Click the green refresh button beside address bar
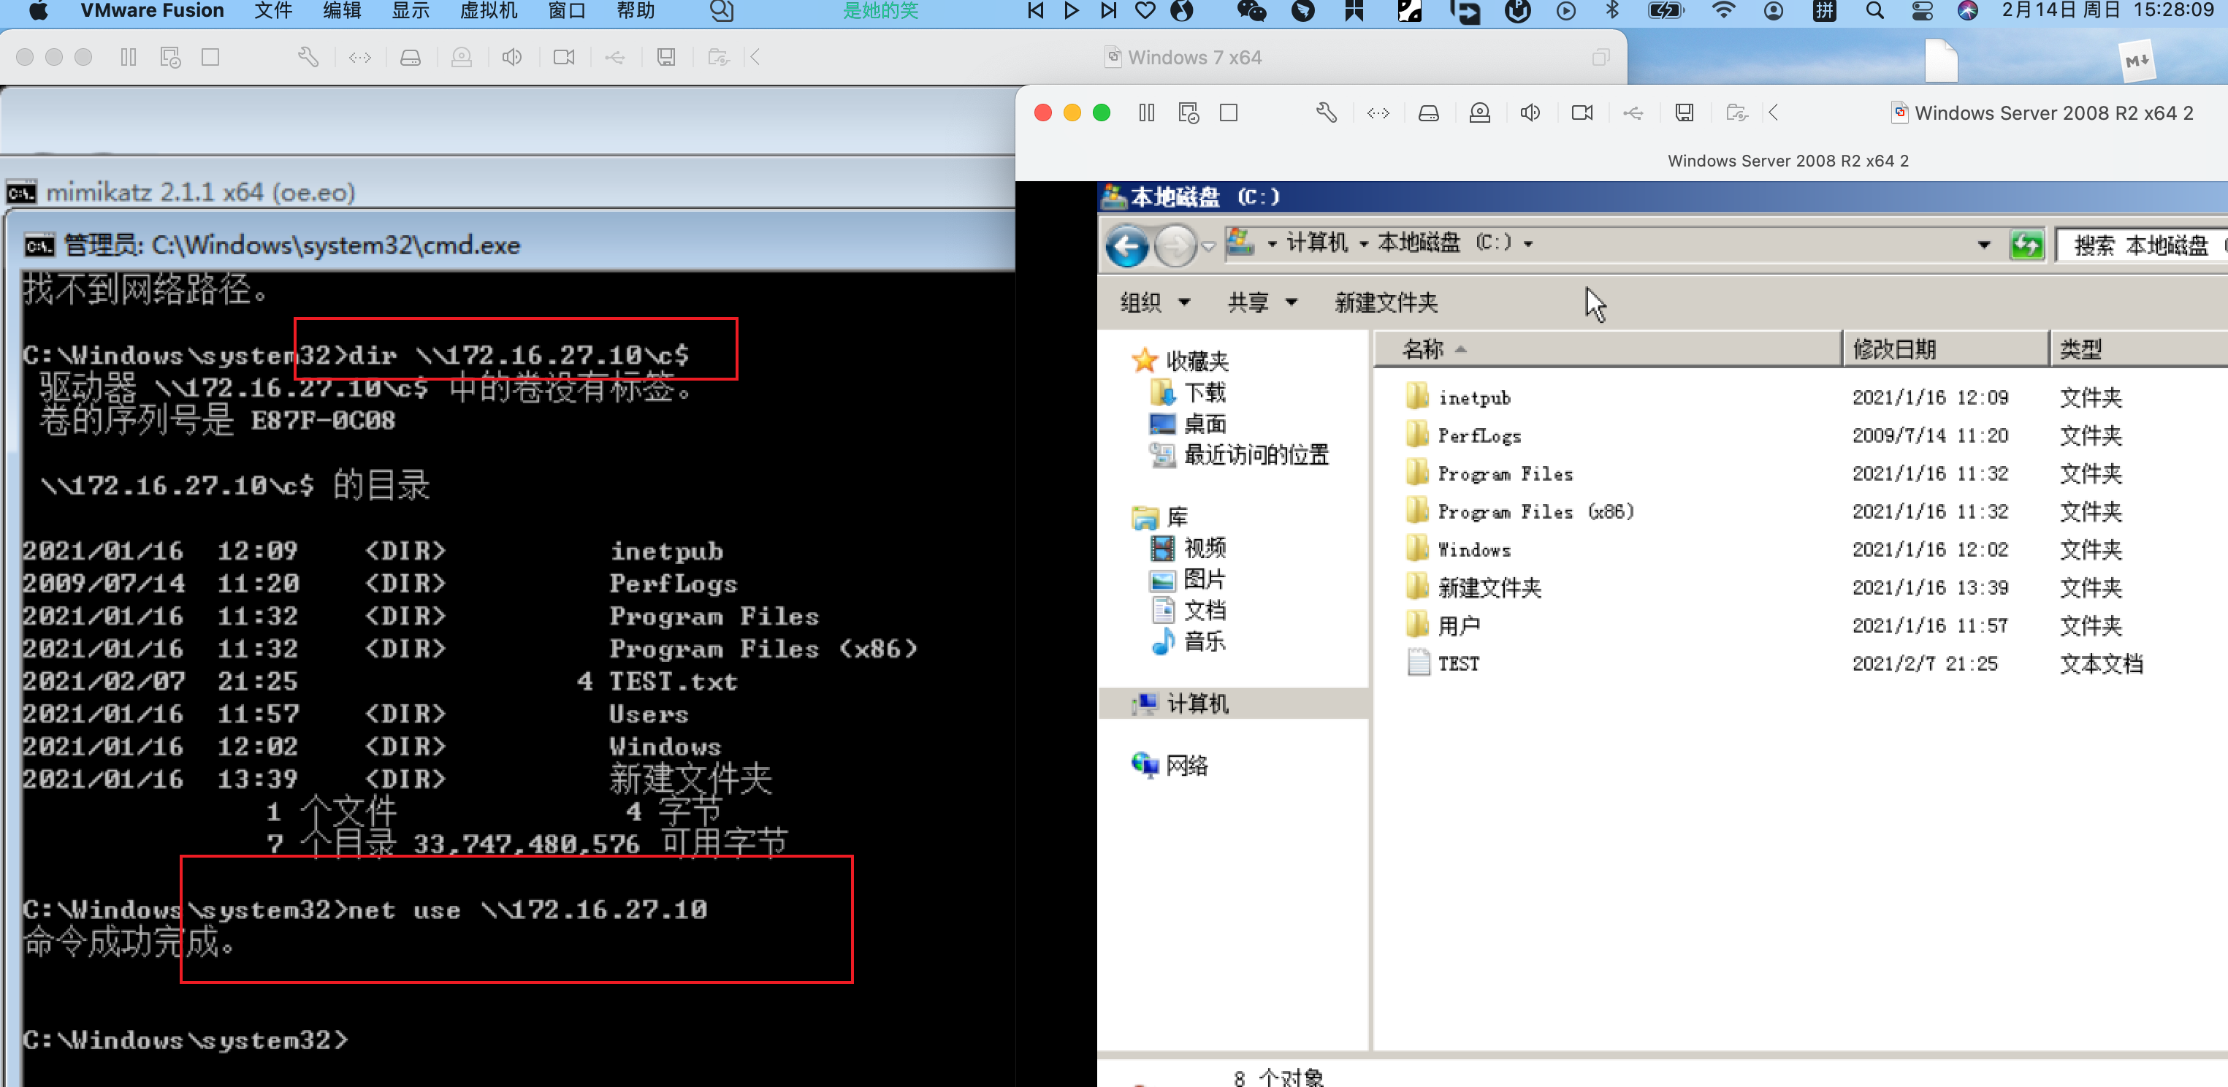The image size is (2228, 1087). 2026,245
